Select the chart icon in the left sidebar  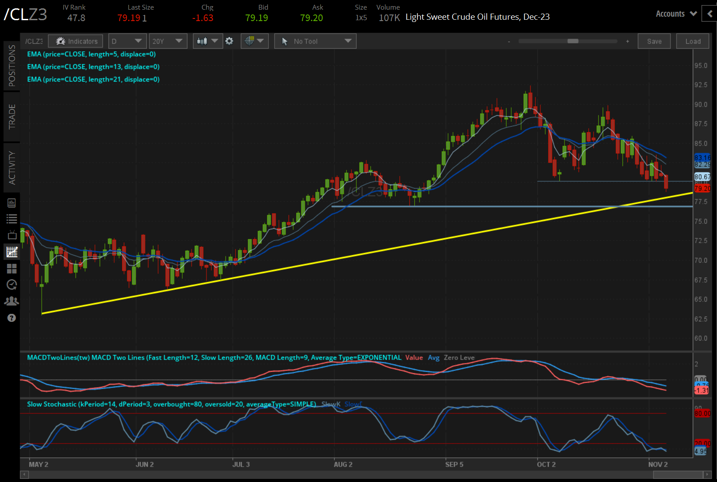pos(12,252)
